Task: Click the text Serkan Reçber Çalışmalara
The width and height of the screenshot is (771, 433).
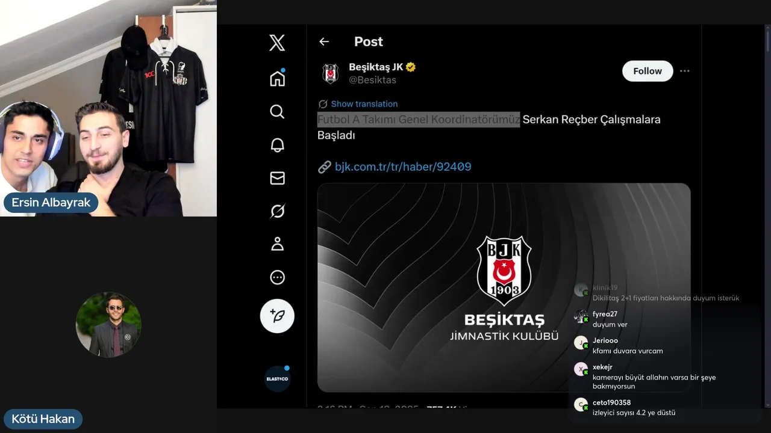Action: pos(592,119)
